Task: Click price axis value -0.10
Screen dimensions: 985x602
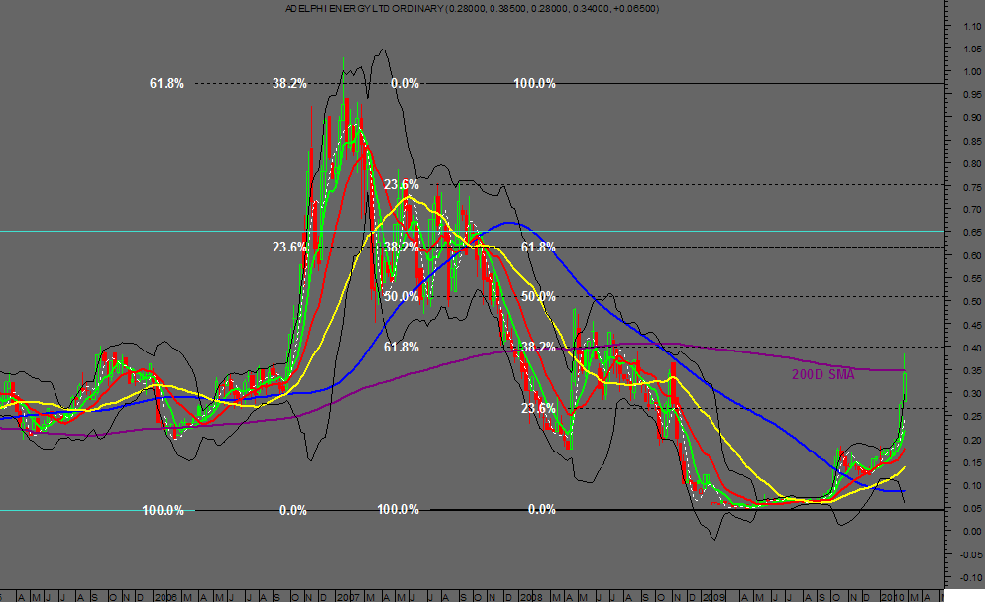Action: [x=970, y=577]
